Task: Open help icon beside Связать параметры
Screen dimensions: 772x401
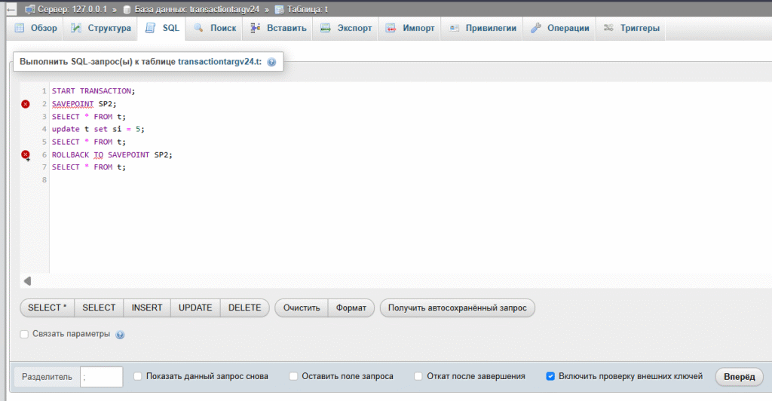Action: (120, 335)
